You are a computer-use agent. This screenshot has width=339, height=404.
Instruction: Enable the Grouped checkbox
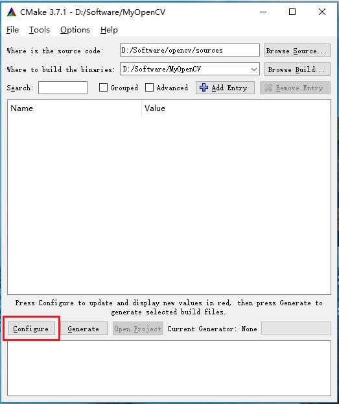103,88
